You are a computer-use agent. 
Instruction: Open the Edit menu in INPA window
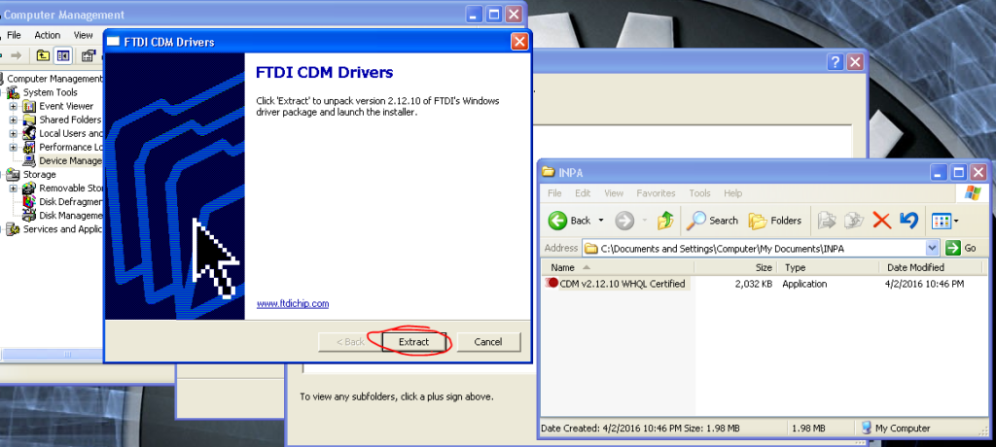tap(583, 193)
